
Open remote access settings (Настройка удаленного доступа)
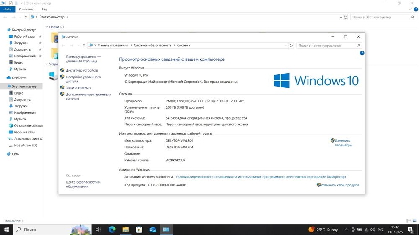(x=83, y=79)
